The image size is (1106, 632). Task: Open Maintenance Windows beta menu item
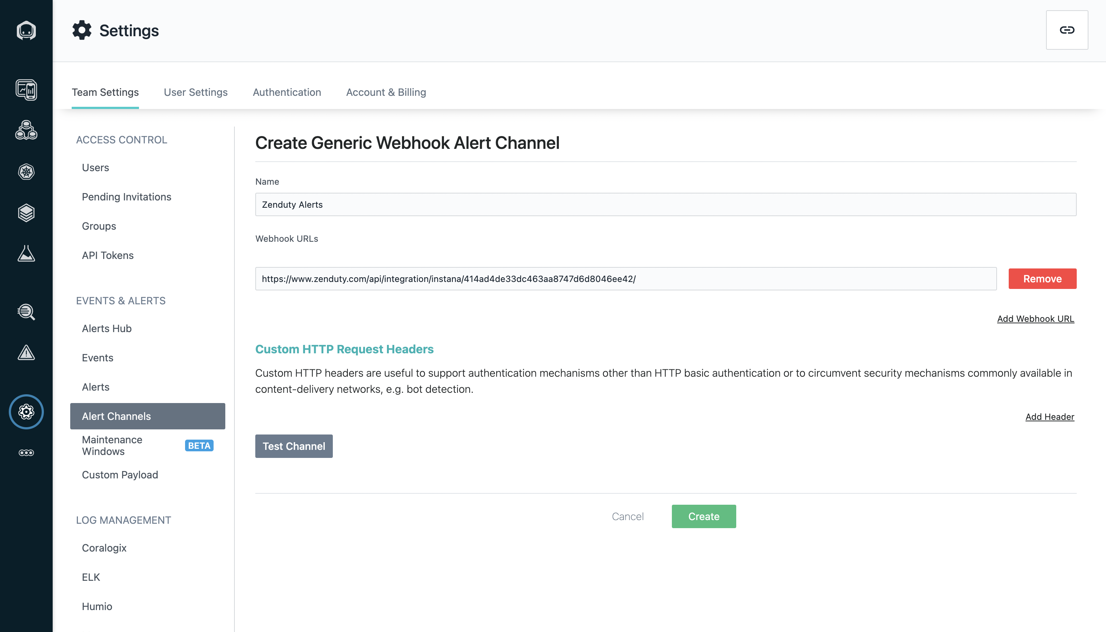[112, 445]
